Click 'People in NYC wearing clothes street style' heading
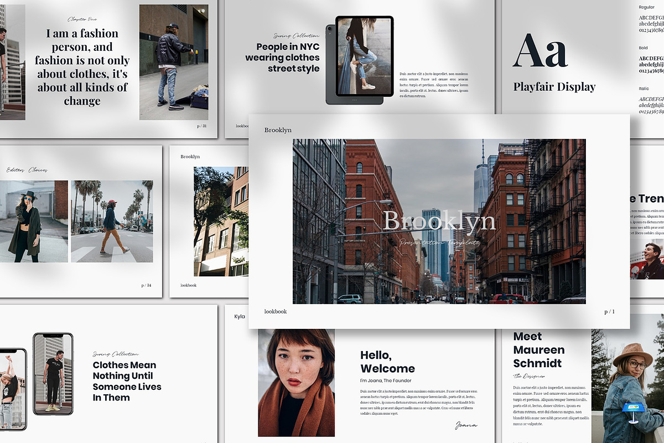The image size is (664, 443). coord(283,58)
